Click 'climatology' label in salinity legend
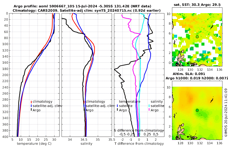 click(x=95, y=102)
